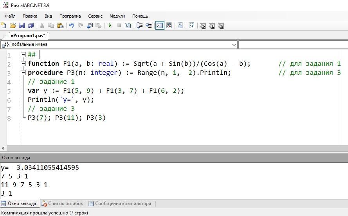Run the program with the green arrow
Image resolution: width=348 pixels, height=216 pixels.
pos(110,25)
